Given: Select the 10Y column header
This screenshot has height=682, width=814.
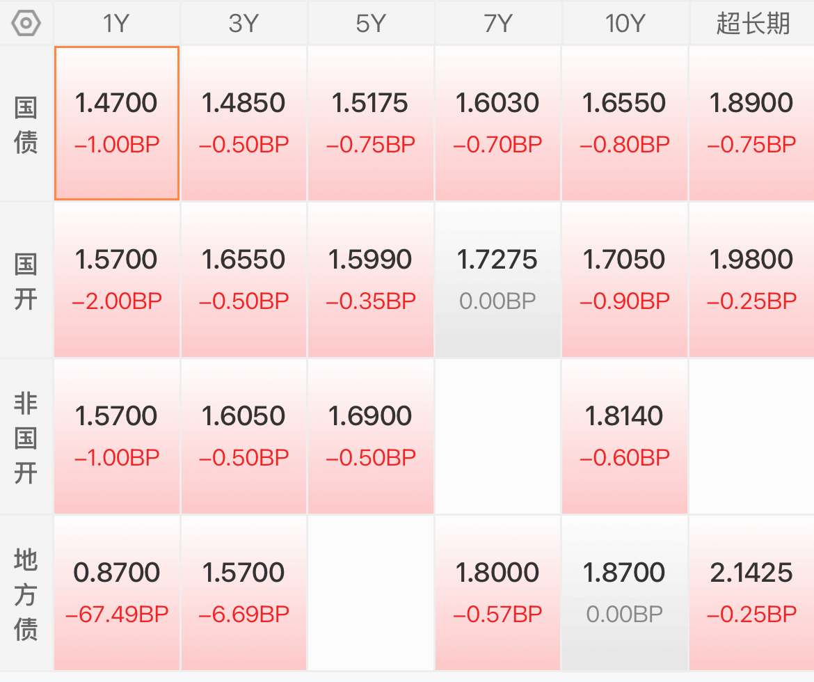Looking at the screenshot, I should (625, 24).
